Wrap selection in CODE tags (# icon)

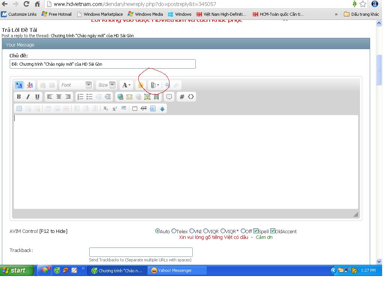[x=182, y=97]
